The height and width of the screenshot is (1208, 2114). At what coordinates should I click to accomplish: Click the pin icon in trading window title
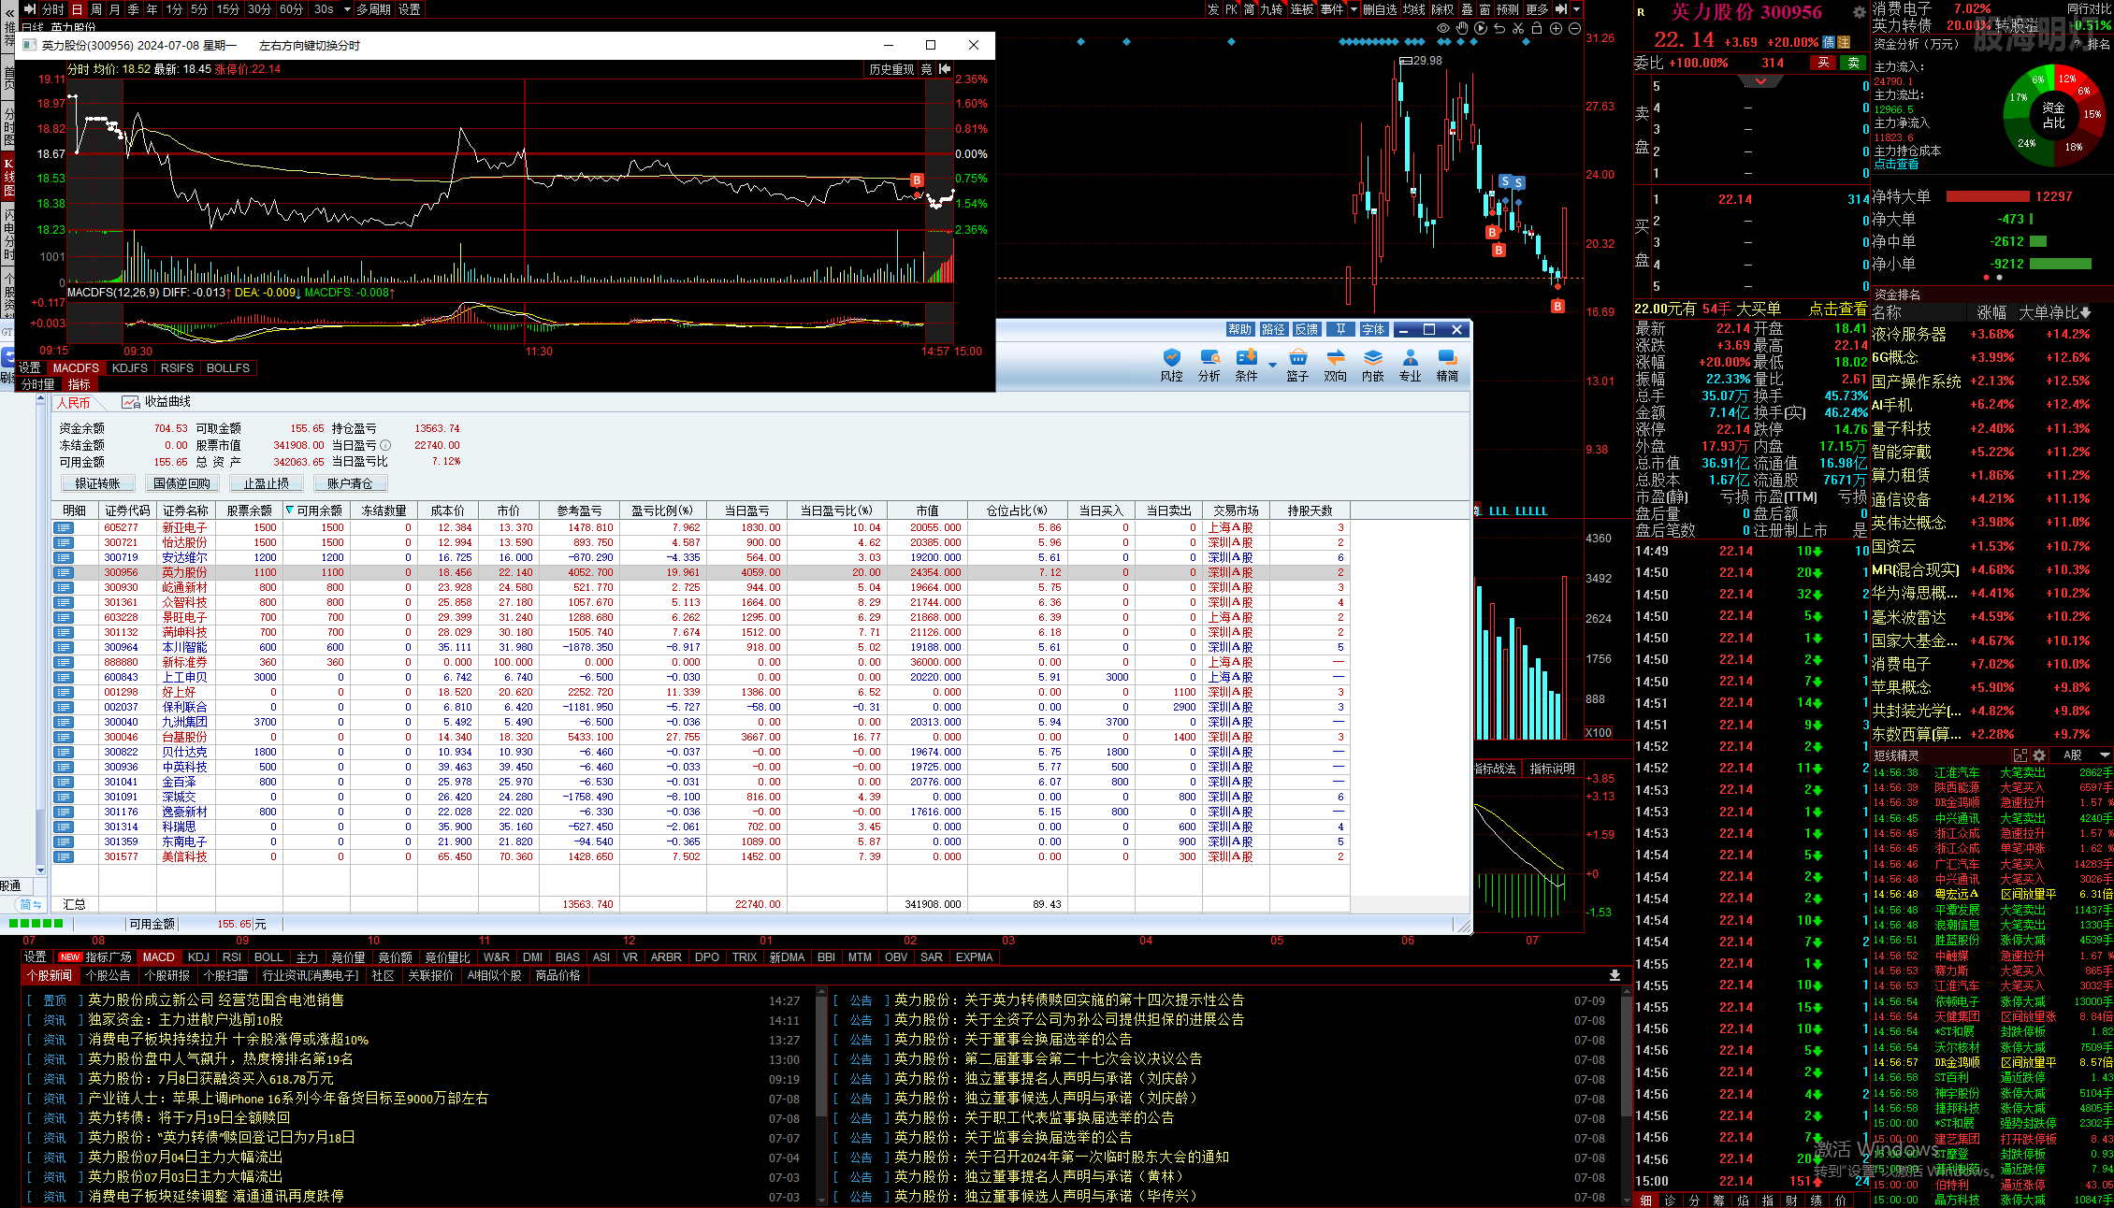tap(1340, 329)
